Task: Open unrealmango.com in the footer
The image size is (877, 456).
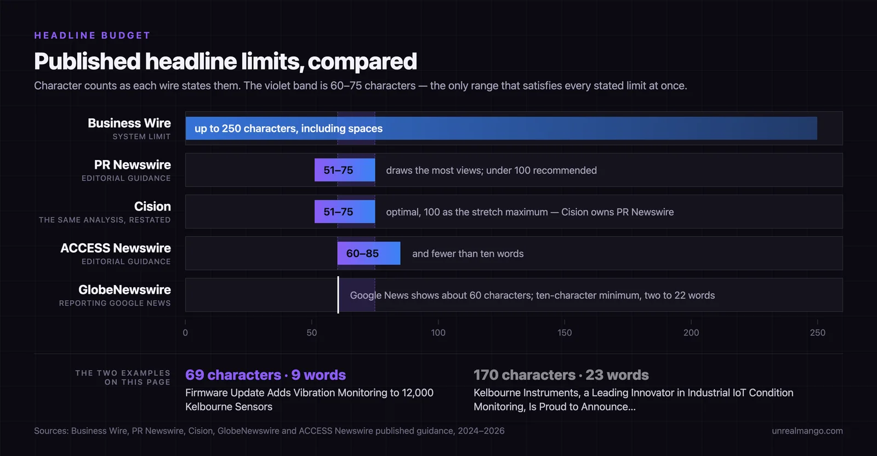Action: pos(807,431)
